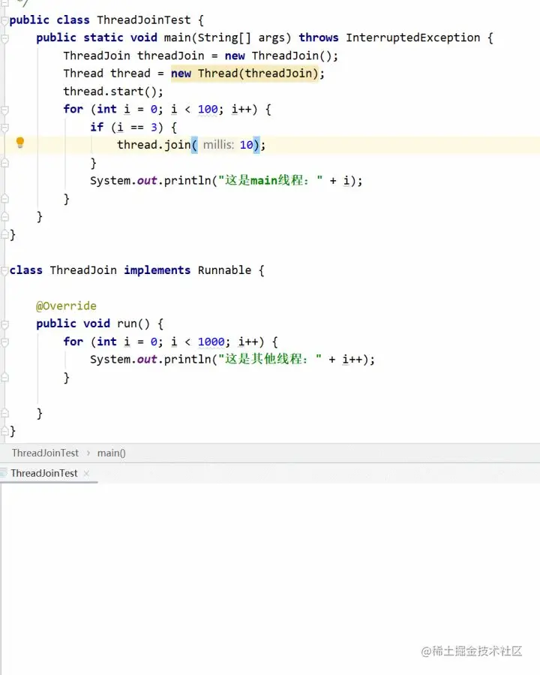
Task: Click the yellow light bulb intention icon
Action: tap(19, 143)
